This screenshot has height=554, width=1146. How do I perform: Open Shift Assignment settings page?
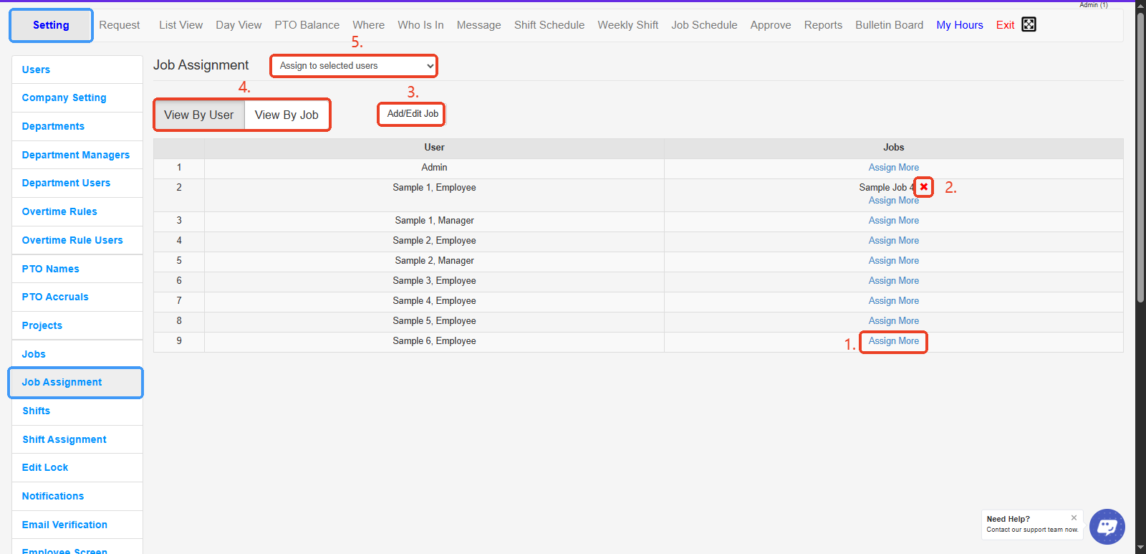click(64, 439)
